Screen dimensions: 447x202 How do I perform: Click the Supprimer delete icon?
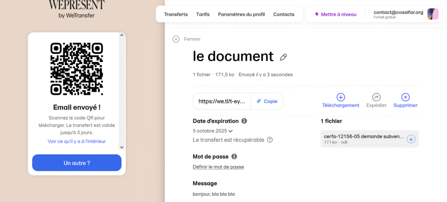(405, 97)
